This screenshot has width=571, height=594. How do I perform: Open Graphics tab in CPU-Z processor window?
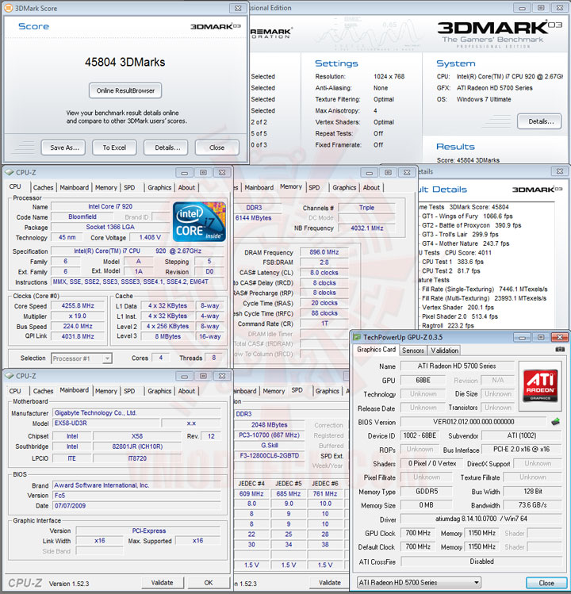click(x=159, y=187)
